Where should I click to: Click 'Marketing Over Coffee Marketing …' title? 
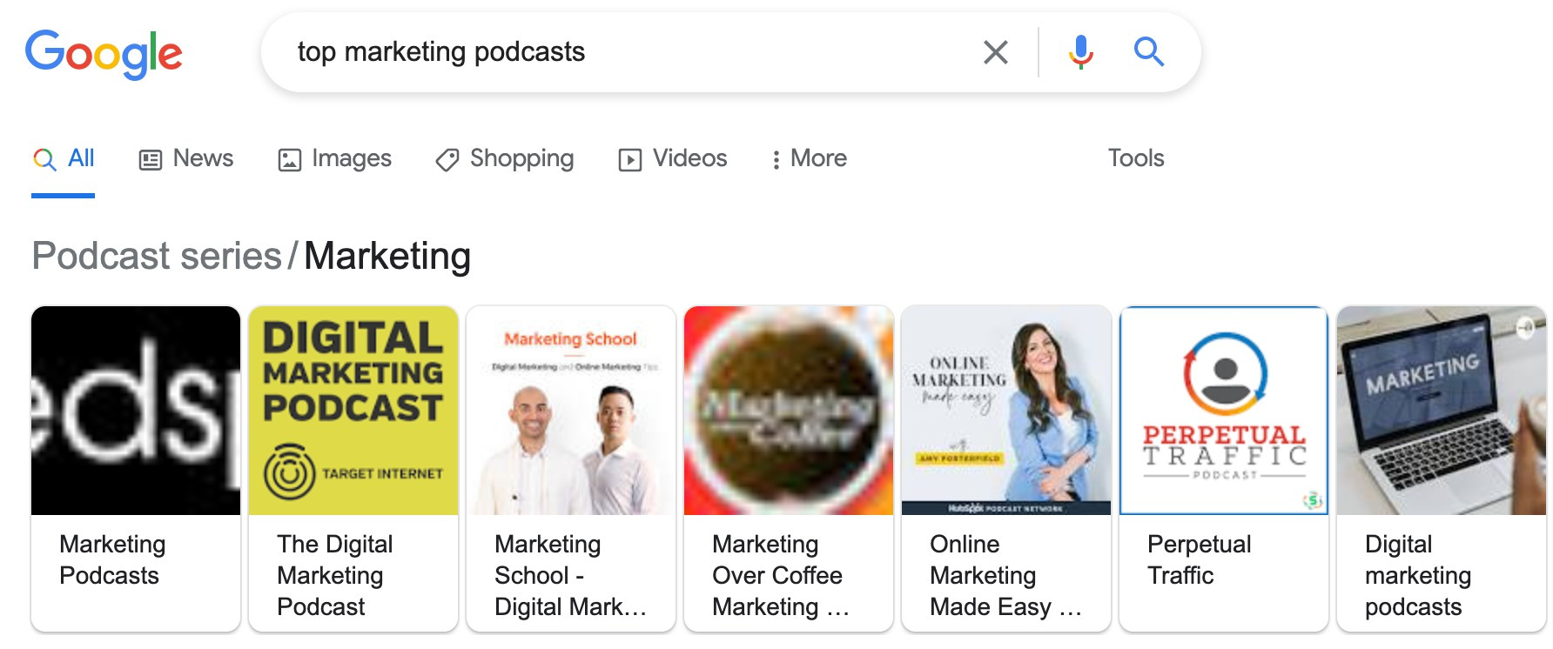780,575
